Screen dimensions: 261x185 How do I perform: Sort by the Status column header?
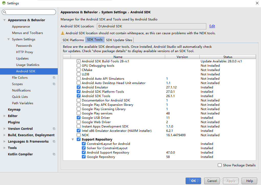[x=228, y=57]
